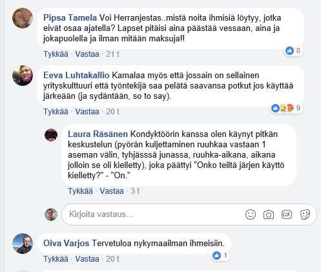Insert a GIF in reply
Screen dimensions: 321x272
click(x=287, y=214)
